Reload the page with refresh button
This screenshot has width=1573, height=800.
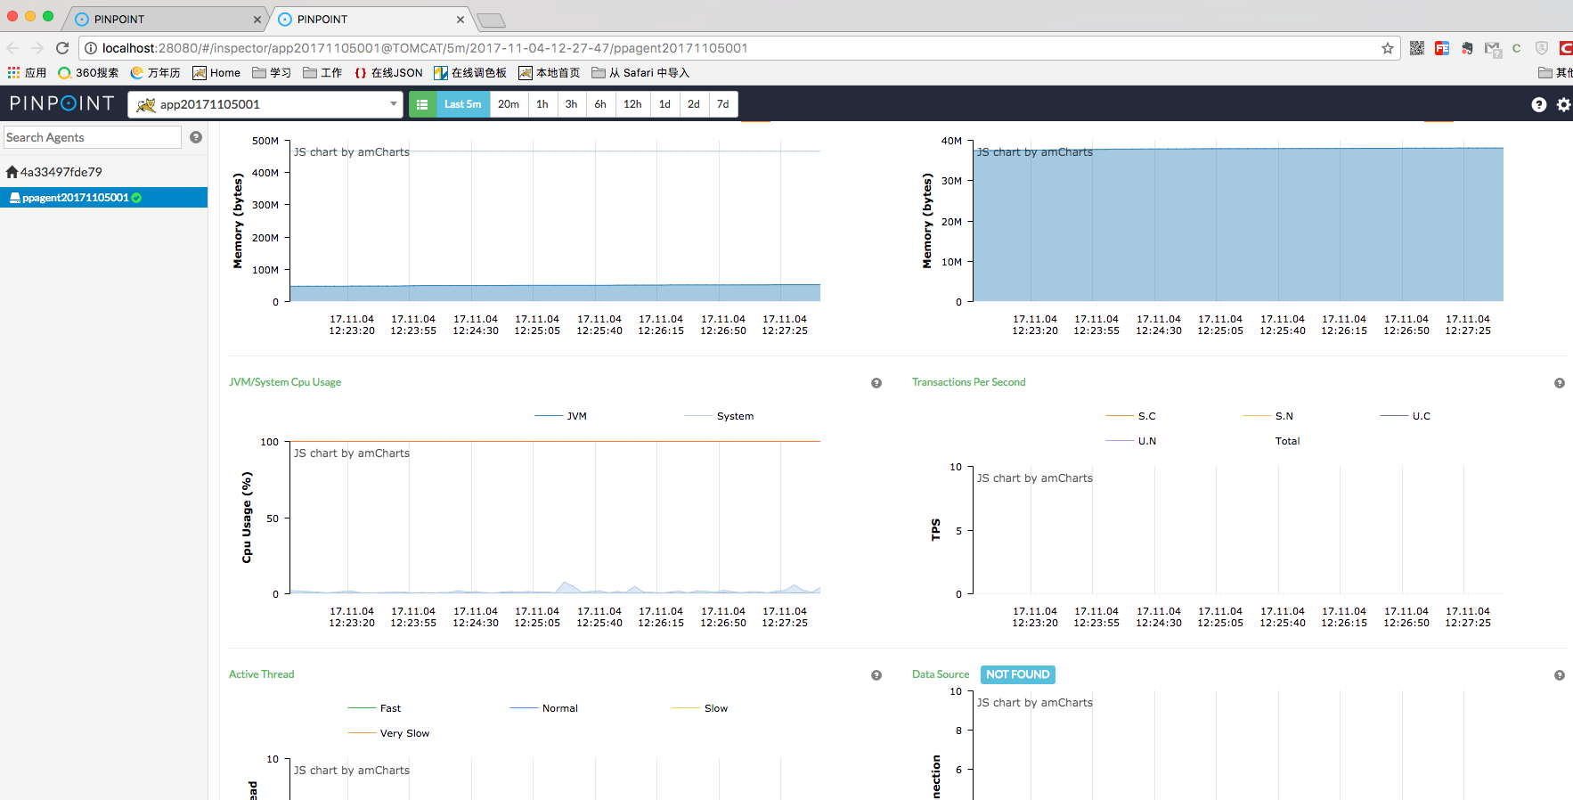point(62,48)
